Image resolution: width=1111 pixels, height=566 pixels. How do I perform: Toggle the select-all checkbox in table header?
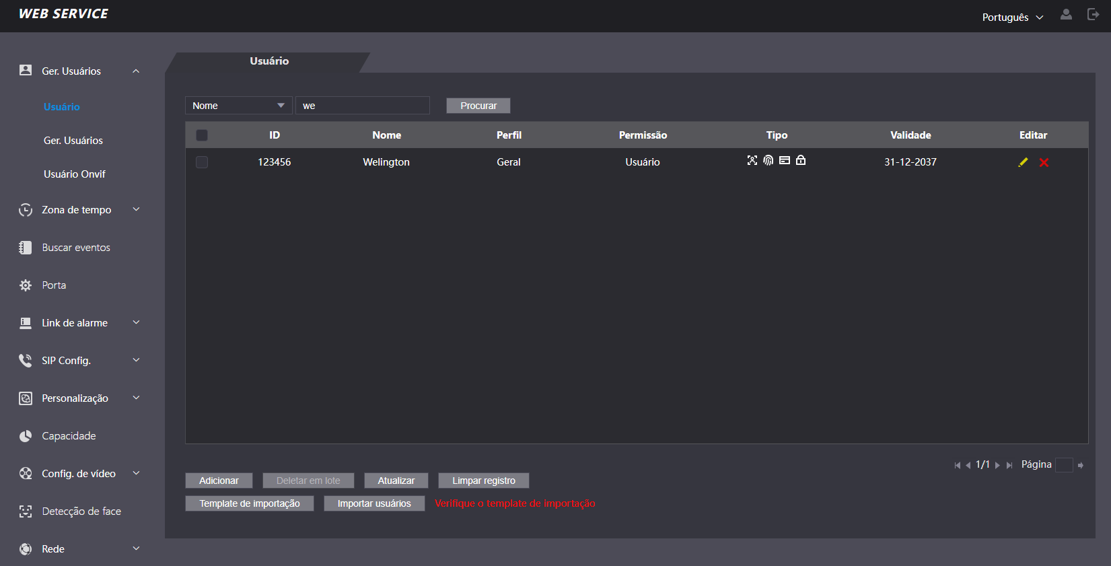pos(202,135)
